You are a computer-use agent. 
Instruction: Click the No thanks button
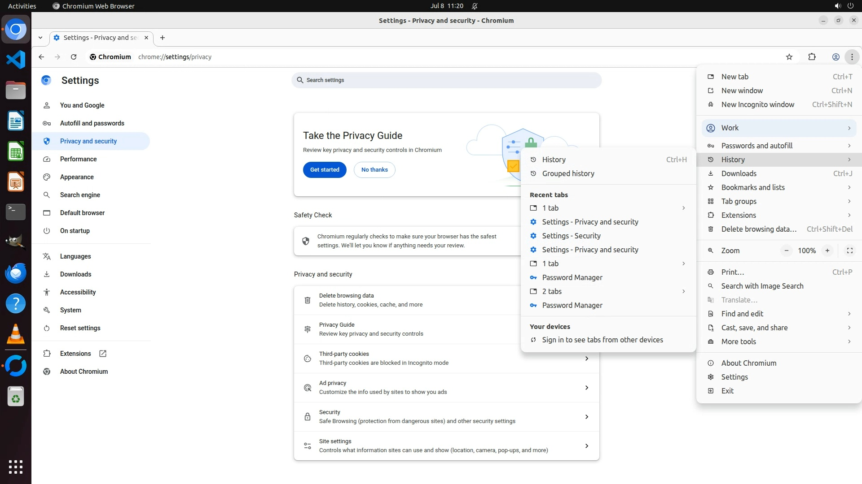(x=374, y=170)
